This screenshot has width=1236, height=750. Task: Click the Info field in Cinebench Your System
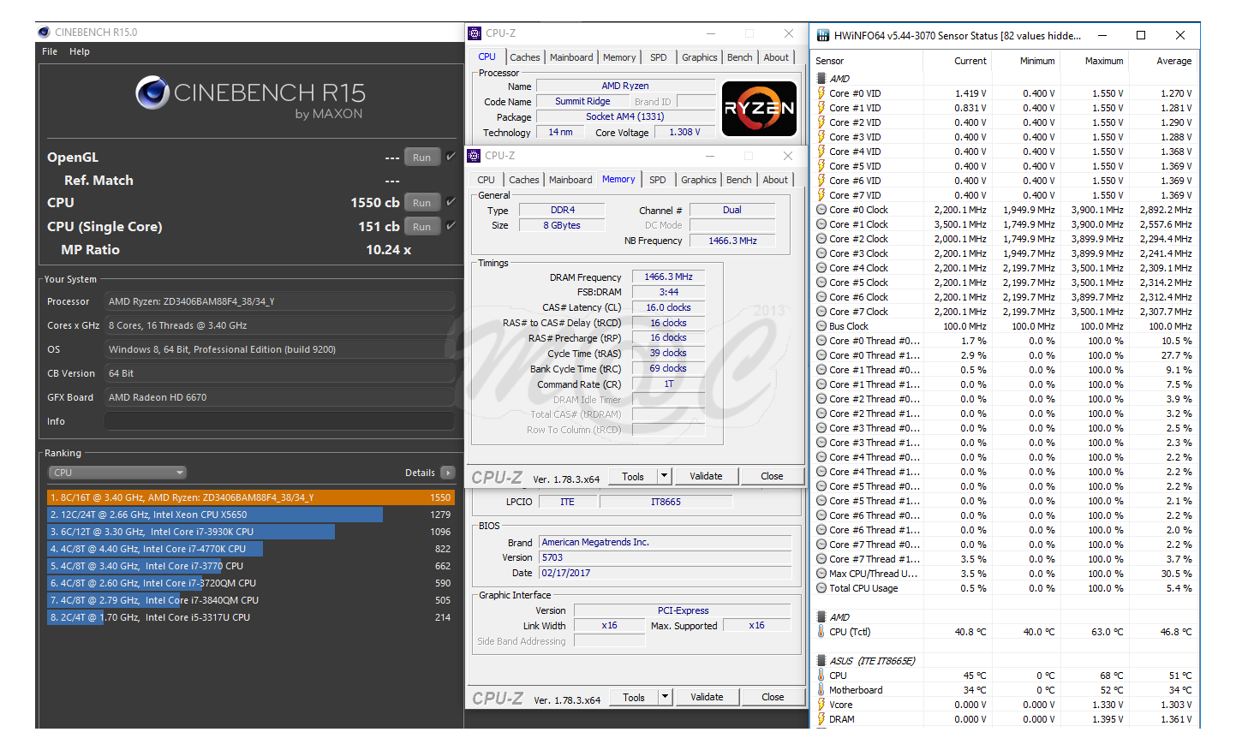point(279,421)
